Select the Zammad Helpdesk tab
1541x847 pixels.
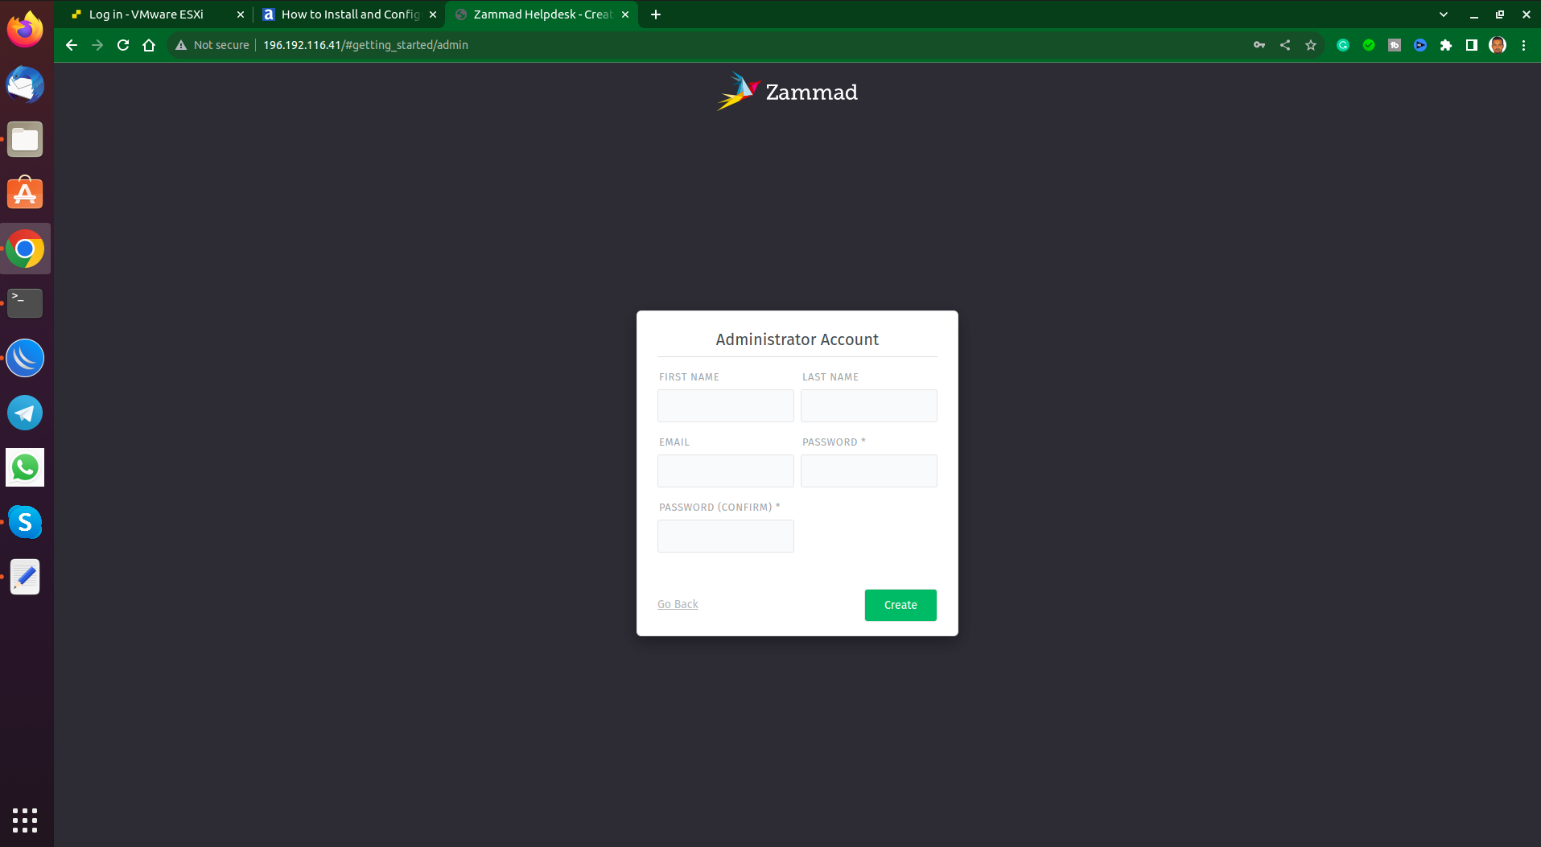543,14
